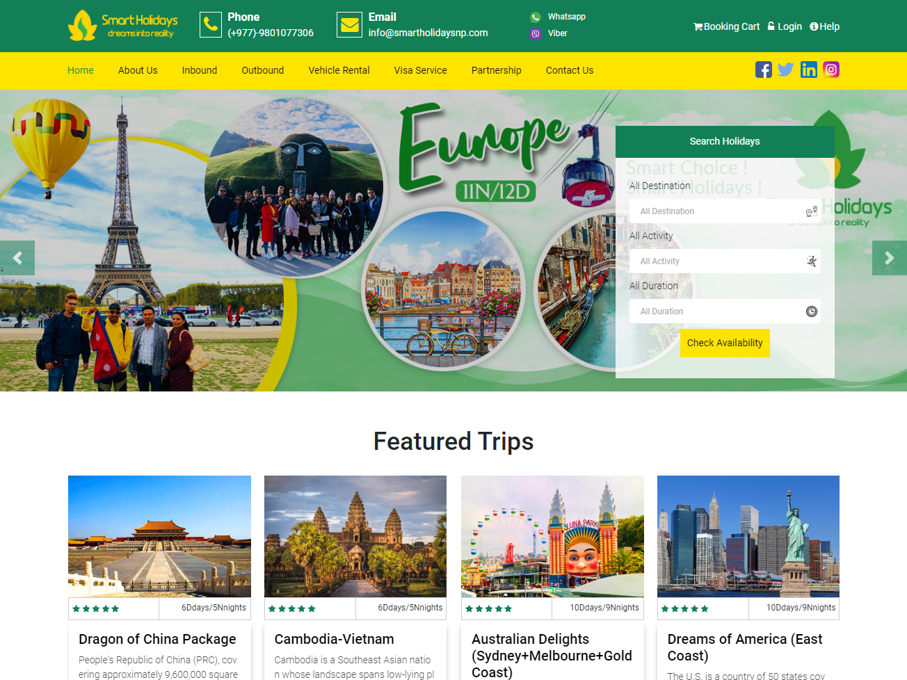Click 10Ddays/9Nnights on Australian Delights card
The height and width of the screenshot is (680, 907).
pyautogui.click(x=604, y=608)
